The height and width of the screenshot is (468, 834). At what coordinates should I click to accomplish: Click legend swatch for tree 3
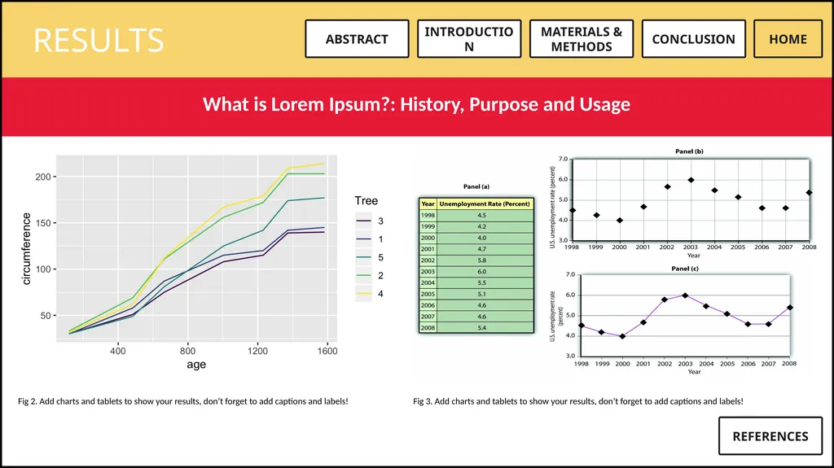click(x=363, y=221)
